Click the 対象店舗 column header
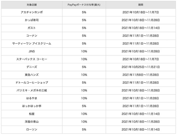 click(32, 5)
